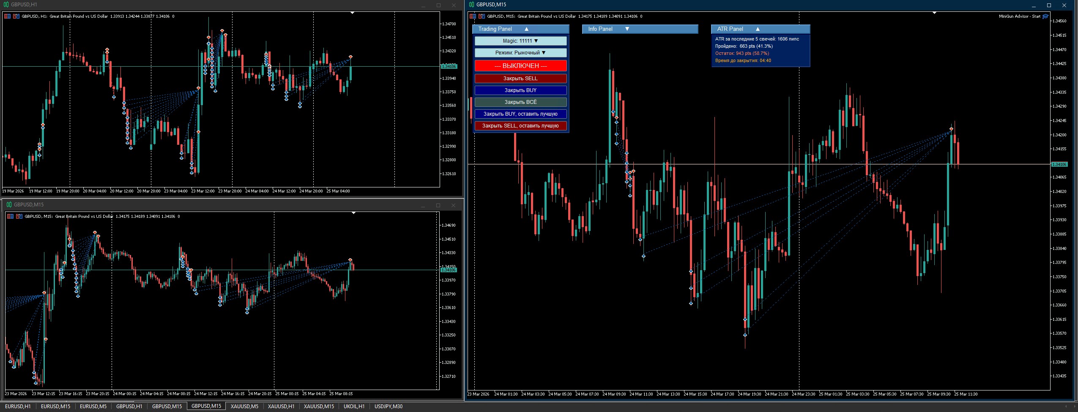This screenshot has width=1078, height=412.
Task: Click chart shift triangle on GBPUSD,H1 chart
Action: [353, 13]
